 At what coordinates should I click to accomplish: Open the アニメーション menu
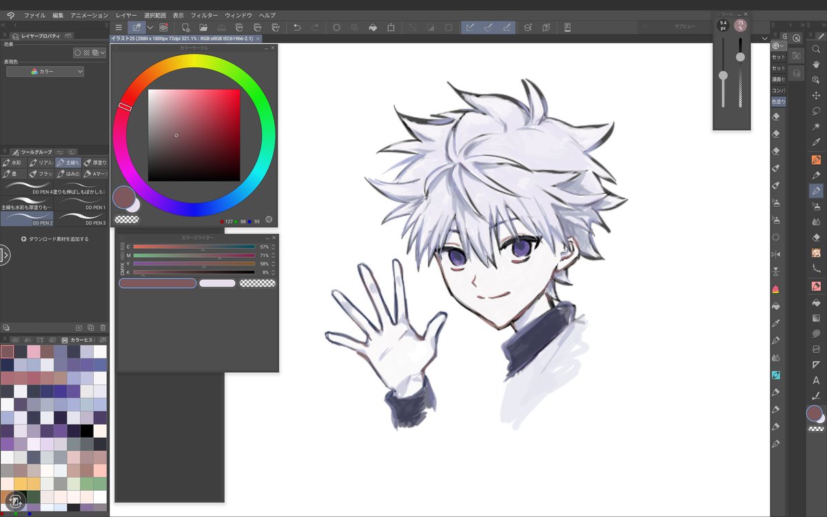[90, 15]
